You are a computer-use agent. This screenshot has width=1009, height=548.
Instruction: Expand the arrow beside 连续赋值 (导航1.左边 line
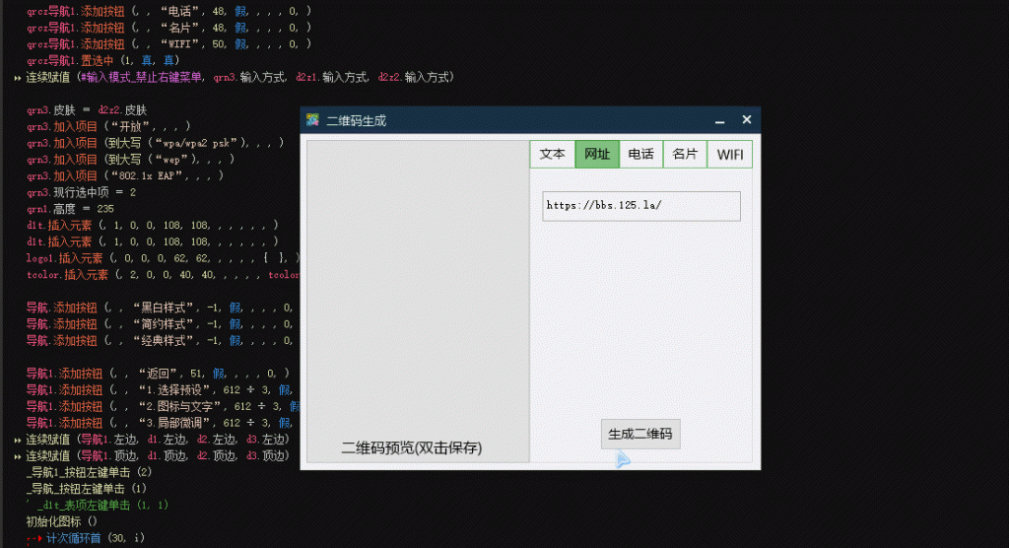18,440
